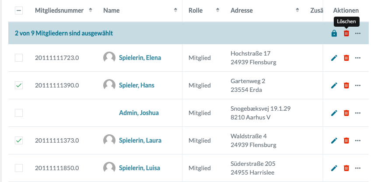Image resolution: width=374 pixels, height=182 pixels.
Task: Sort by Mitgliedsnummer column arrows
Action: [x=91, y=10]
